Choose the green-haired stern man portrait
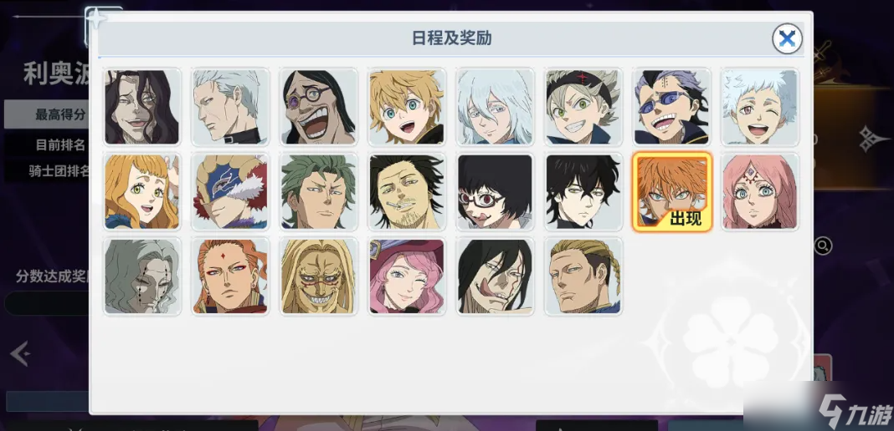Screen dimensions: 894x431 pos(319,192)
